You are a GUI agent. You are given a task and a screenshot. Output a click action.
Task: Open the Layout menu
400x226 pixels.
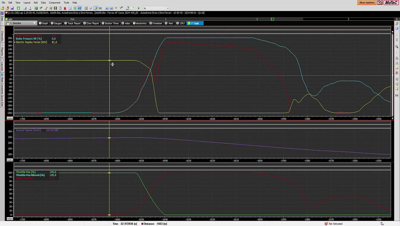tap(27, 3)
